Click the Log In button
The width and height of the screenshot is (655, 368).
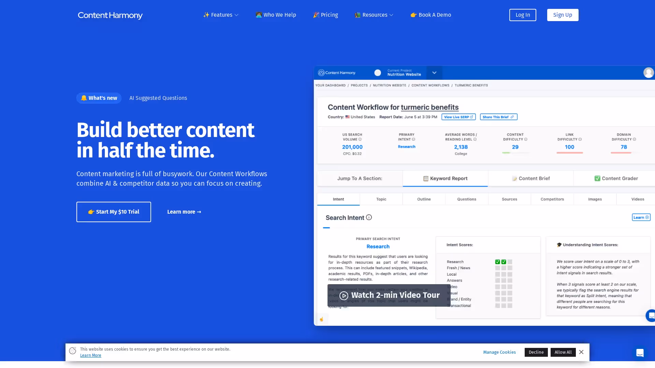(523, 15)
